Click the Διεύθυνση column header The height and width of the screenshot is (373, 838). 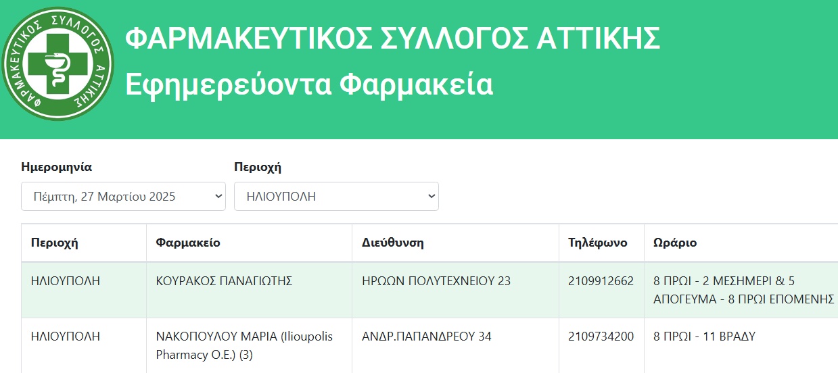(x=393, y=243)
